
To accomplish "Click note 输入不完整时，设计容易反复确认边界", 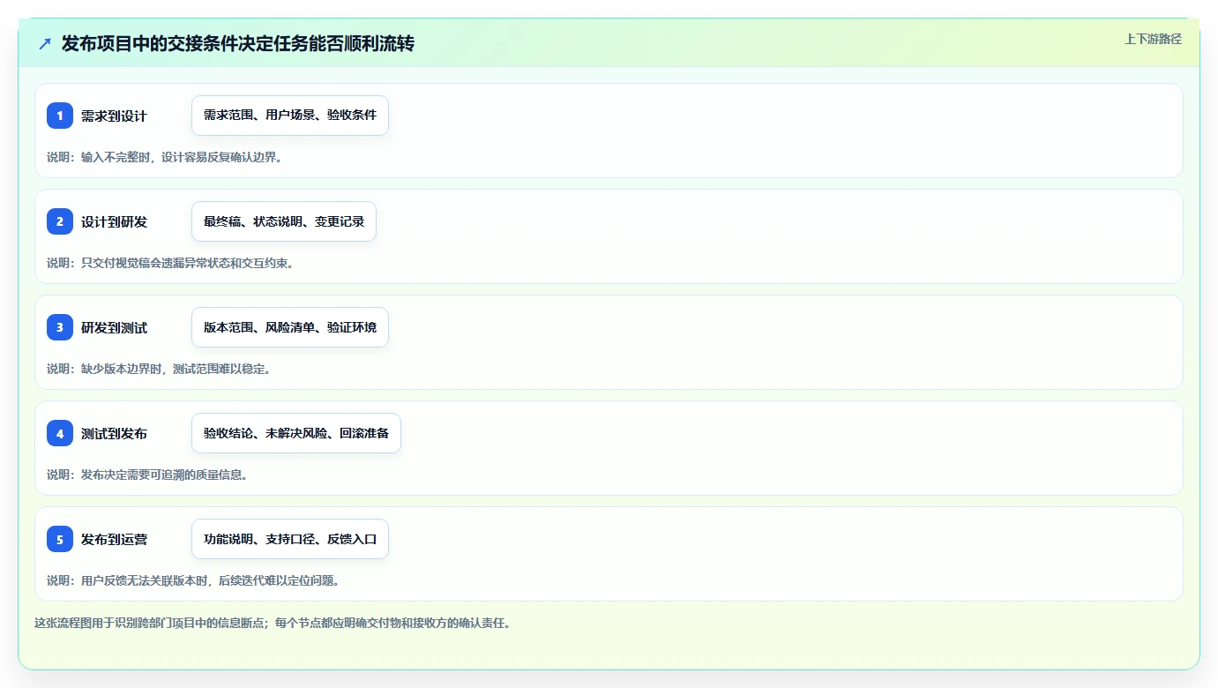I will 164,157.
